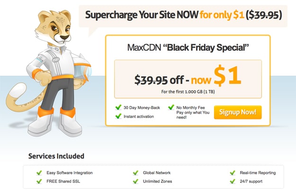The width and height of the screenshot is (296, 191).
Task: Click the Signup Now! button
Action: (x=237, y=112)
